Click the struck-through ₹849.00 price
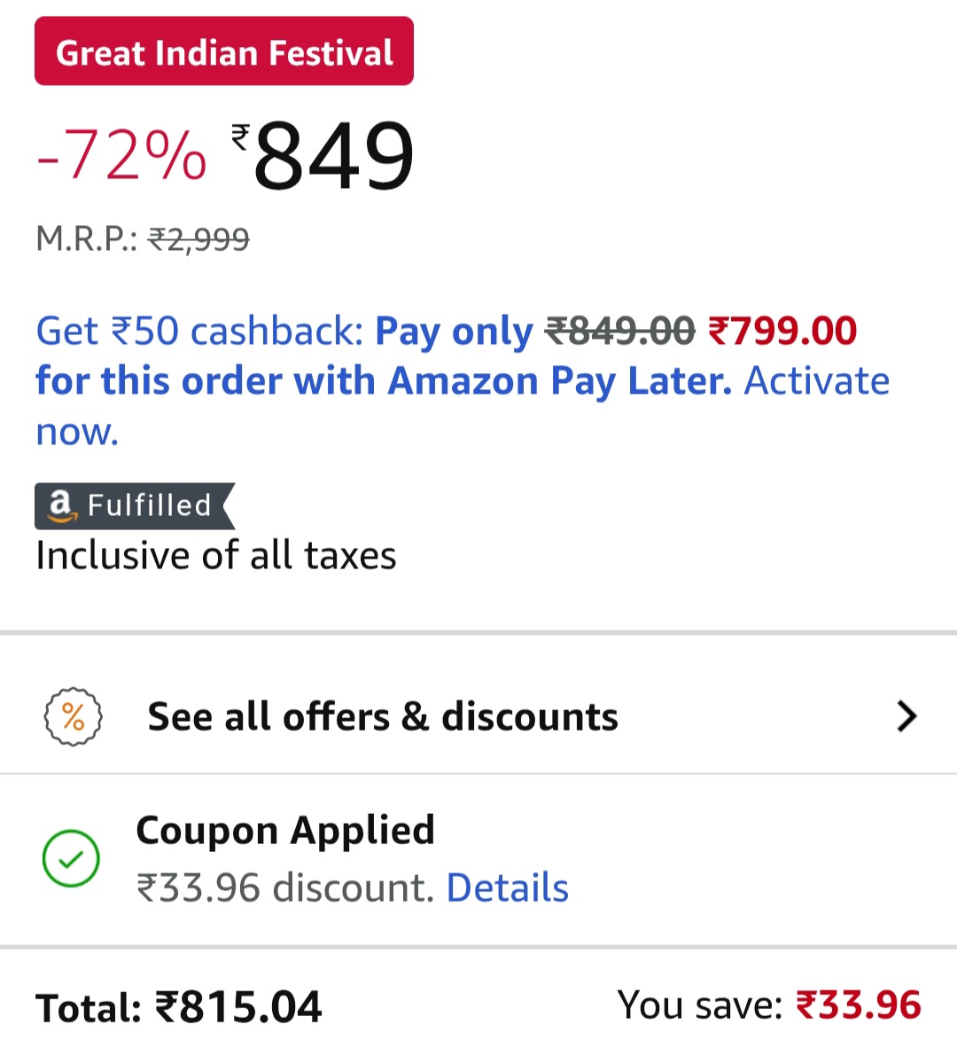The image size is (957, 1040). tap(620, 331)
